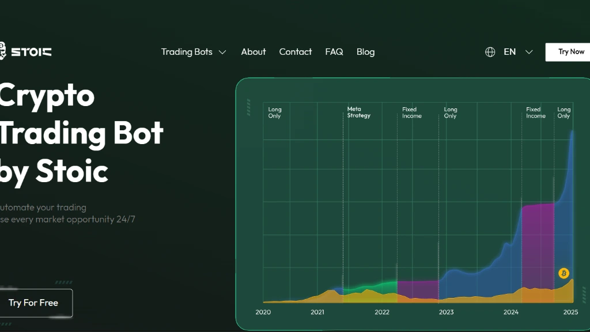The image size is (590, 332).
Task: Go to the About page
Action: (254, 52)
